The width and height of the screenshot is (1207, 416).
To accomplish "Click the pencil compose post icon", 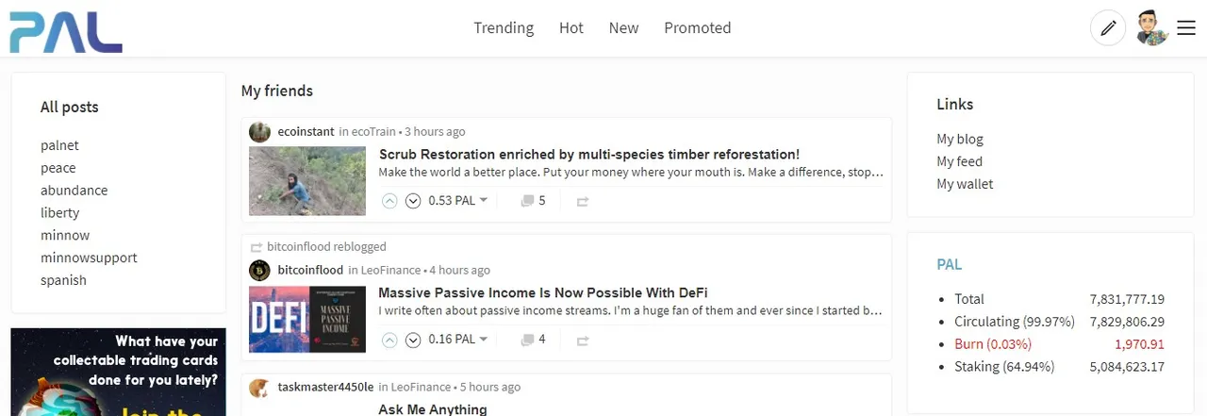I will coord(1108,28).
